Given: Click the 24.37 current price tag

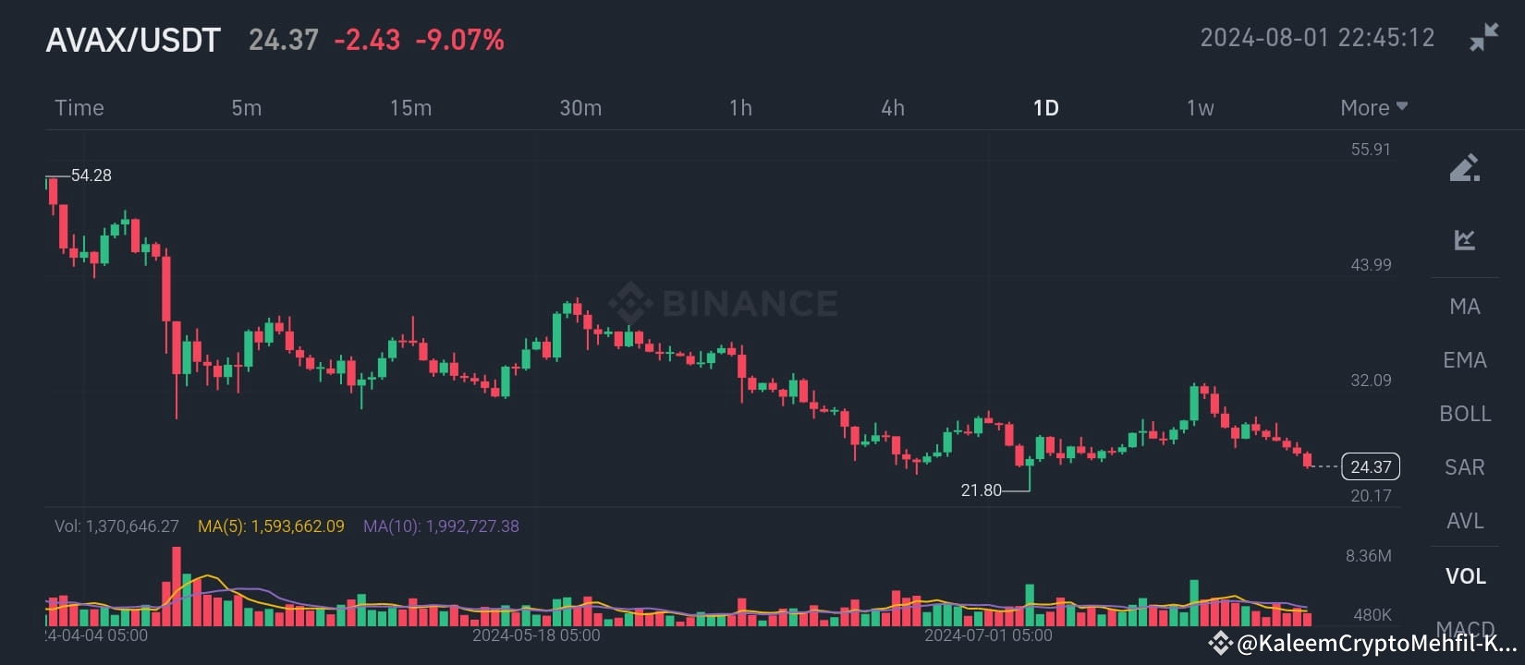Looking at the screenshot, I should 1372,466.
